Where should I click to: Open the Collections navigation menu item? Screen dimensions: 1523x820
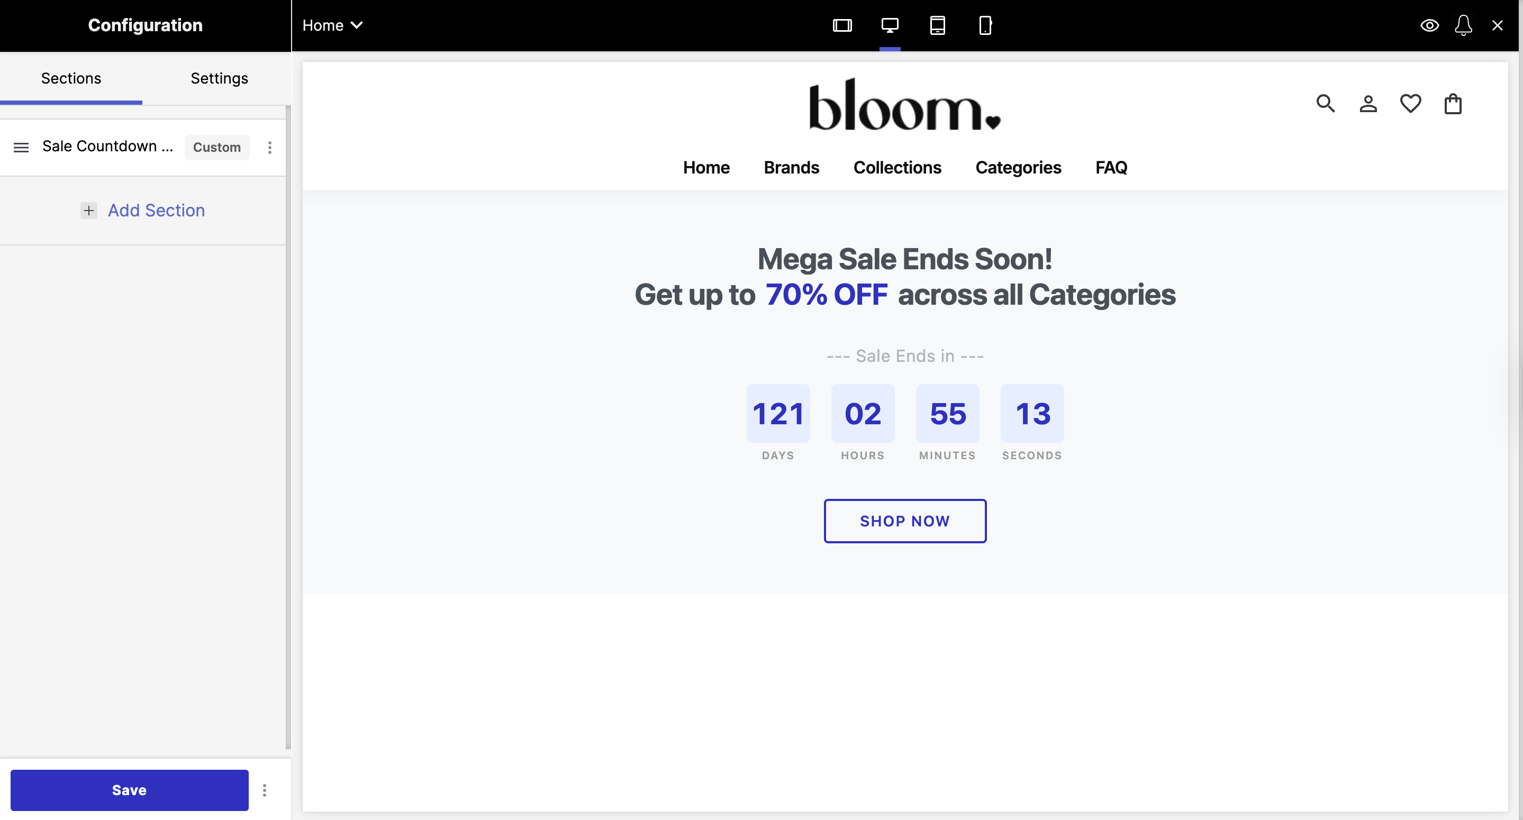tap(897, 167)
